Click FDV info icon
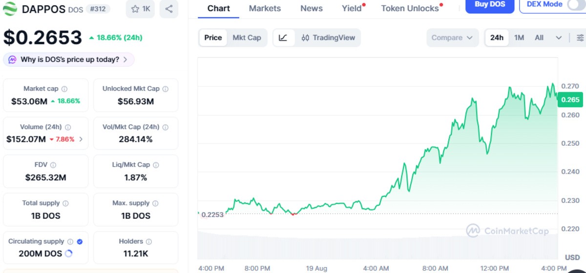 (x=53, y=165)
